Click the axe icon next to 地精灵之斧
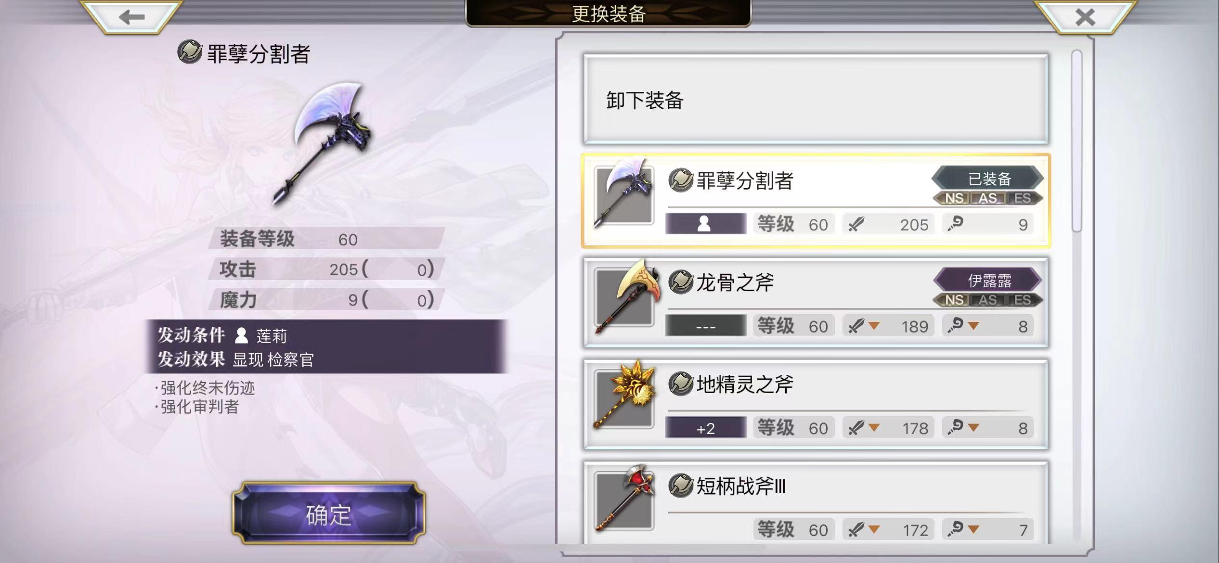 click(x=680, y=384)
